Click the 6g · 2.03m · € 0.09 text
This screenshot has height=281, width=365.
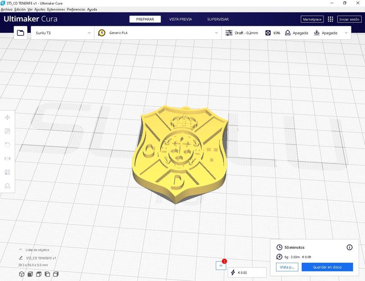(297, 257)
